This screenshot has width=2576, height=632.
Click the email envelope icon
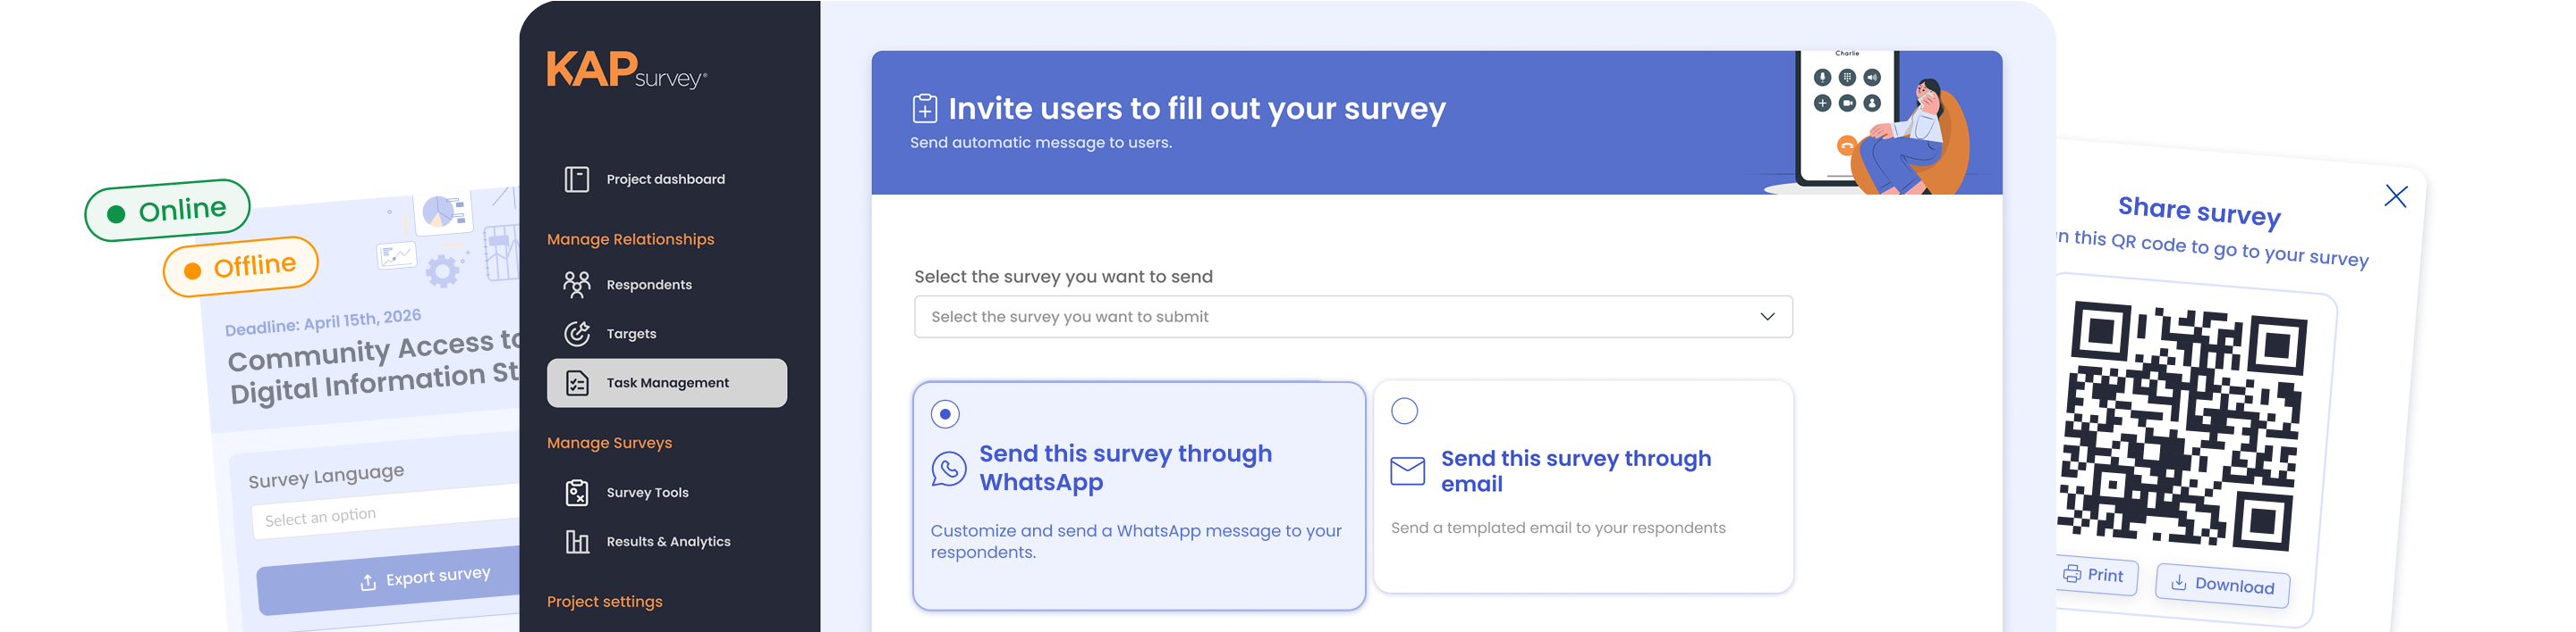click(1407, 471)
